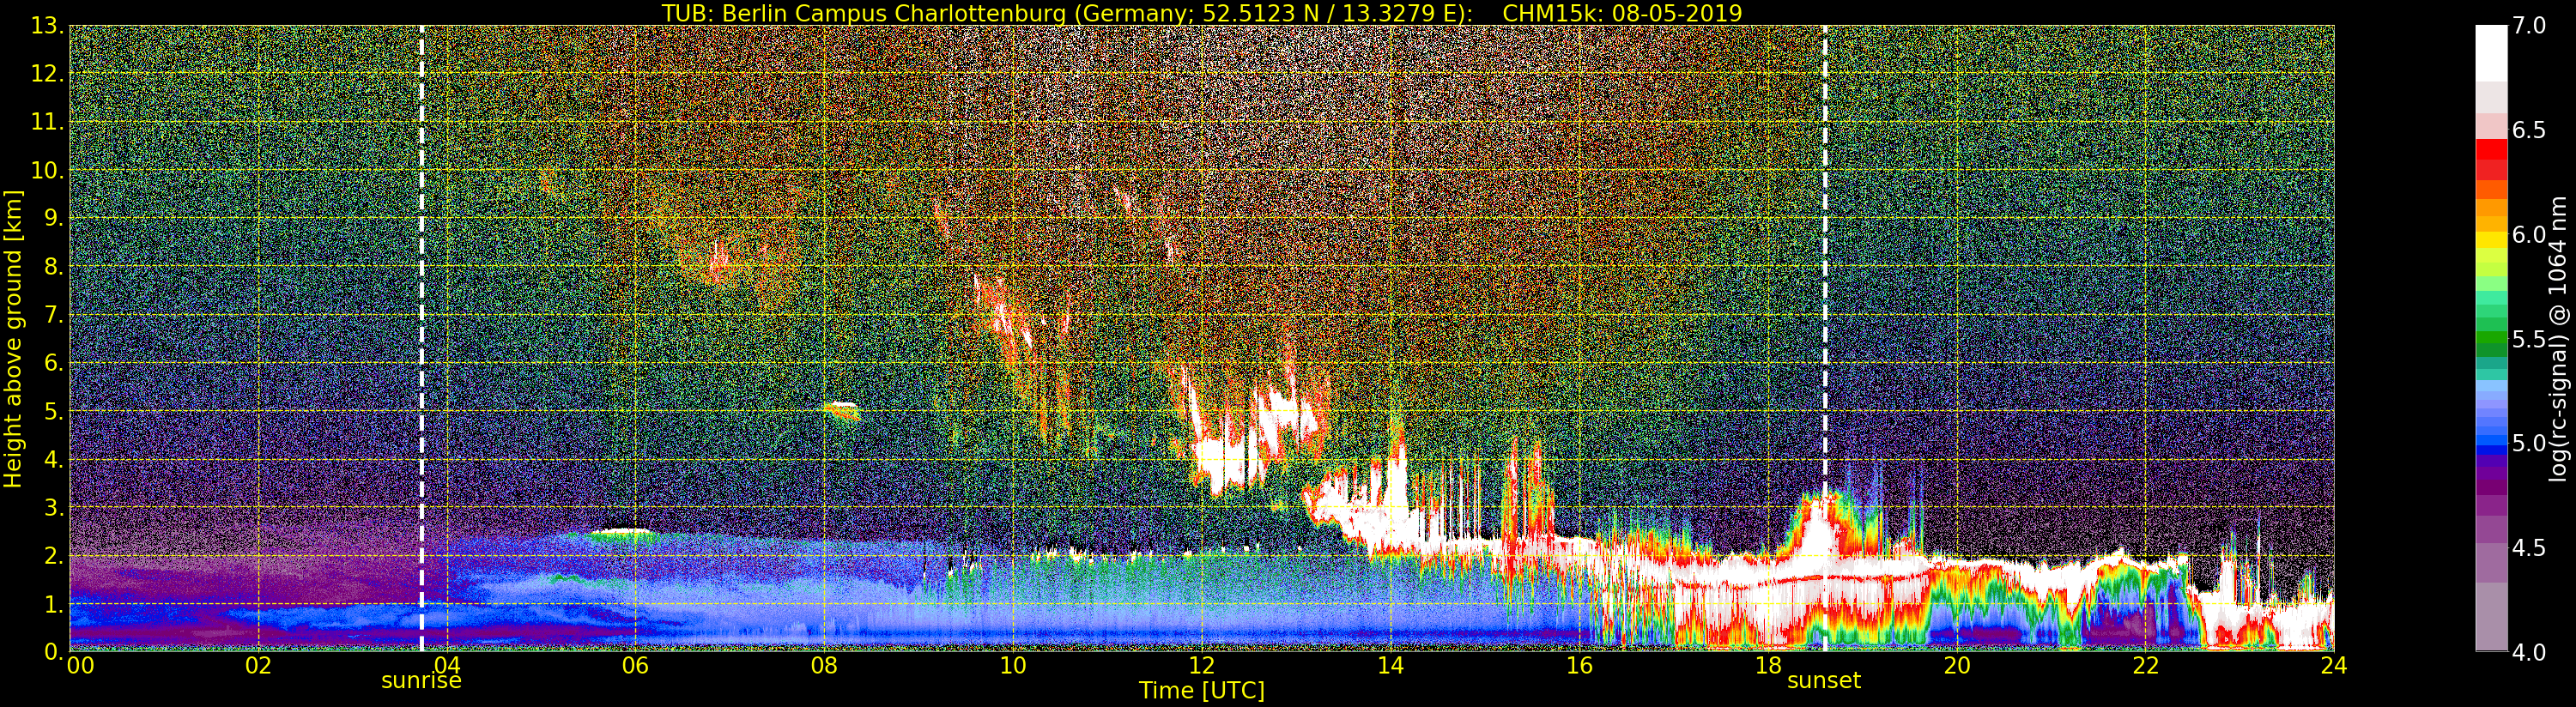Click the '24' time tick label
Screen dimensions: 2576x707
[x=2334, y=666]
